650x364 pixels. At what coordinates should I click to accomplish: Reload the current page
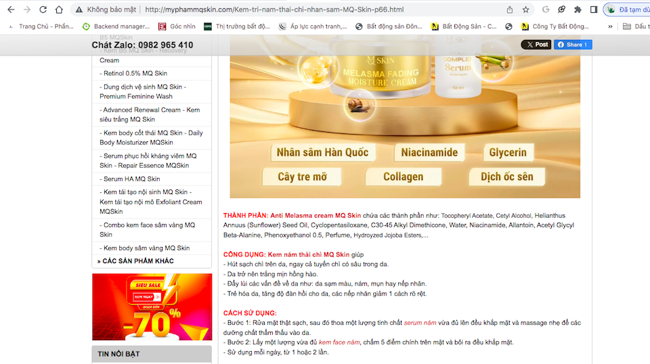click(43, 9)
